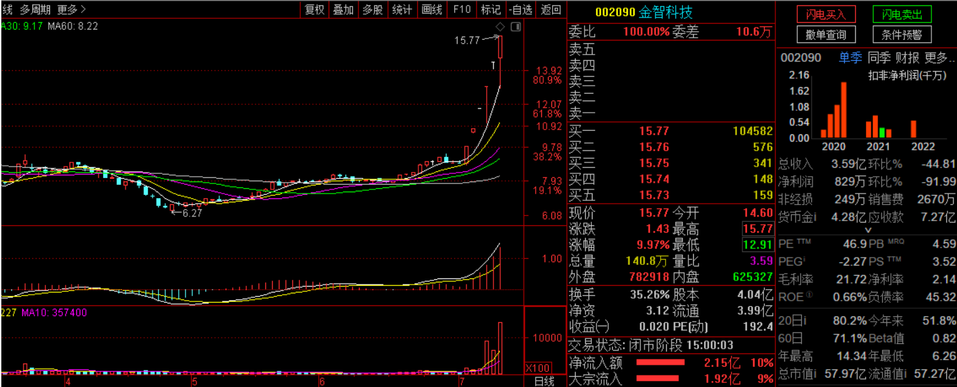Open the 统计 statistics tool
957x387 pixels.
(402, 9)
